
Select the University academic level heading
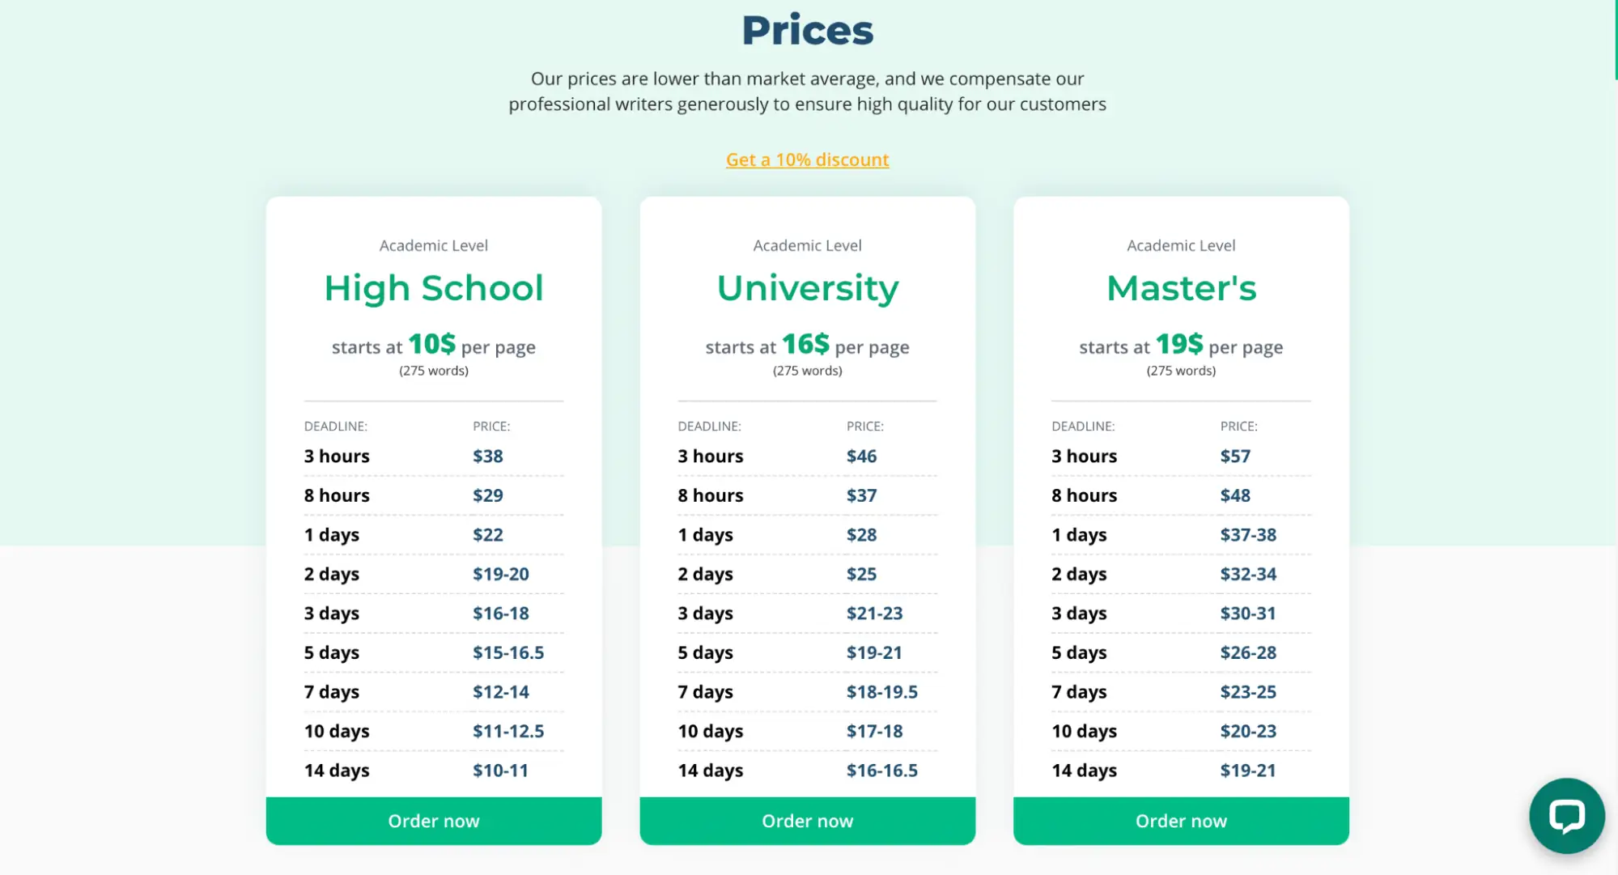coord(806,288)
